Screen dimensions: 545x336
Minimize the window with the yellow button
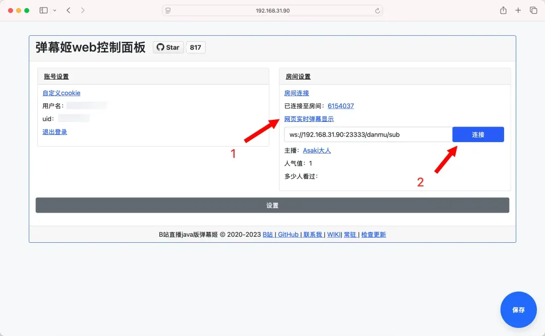click(19, 11)
